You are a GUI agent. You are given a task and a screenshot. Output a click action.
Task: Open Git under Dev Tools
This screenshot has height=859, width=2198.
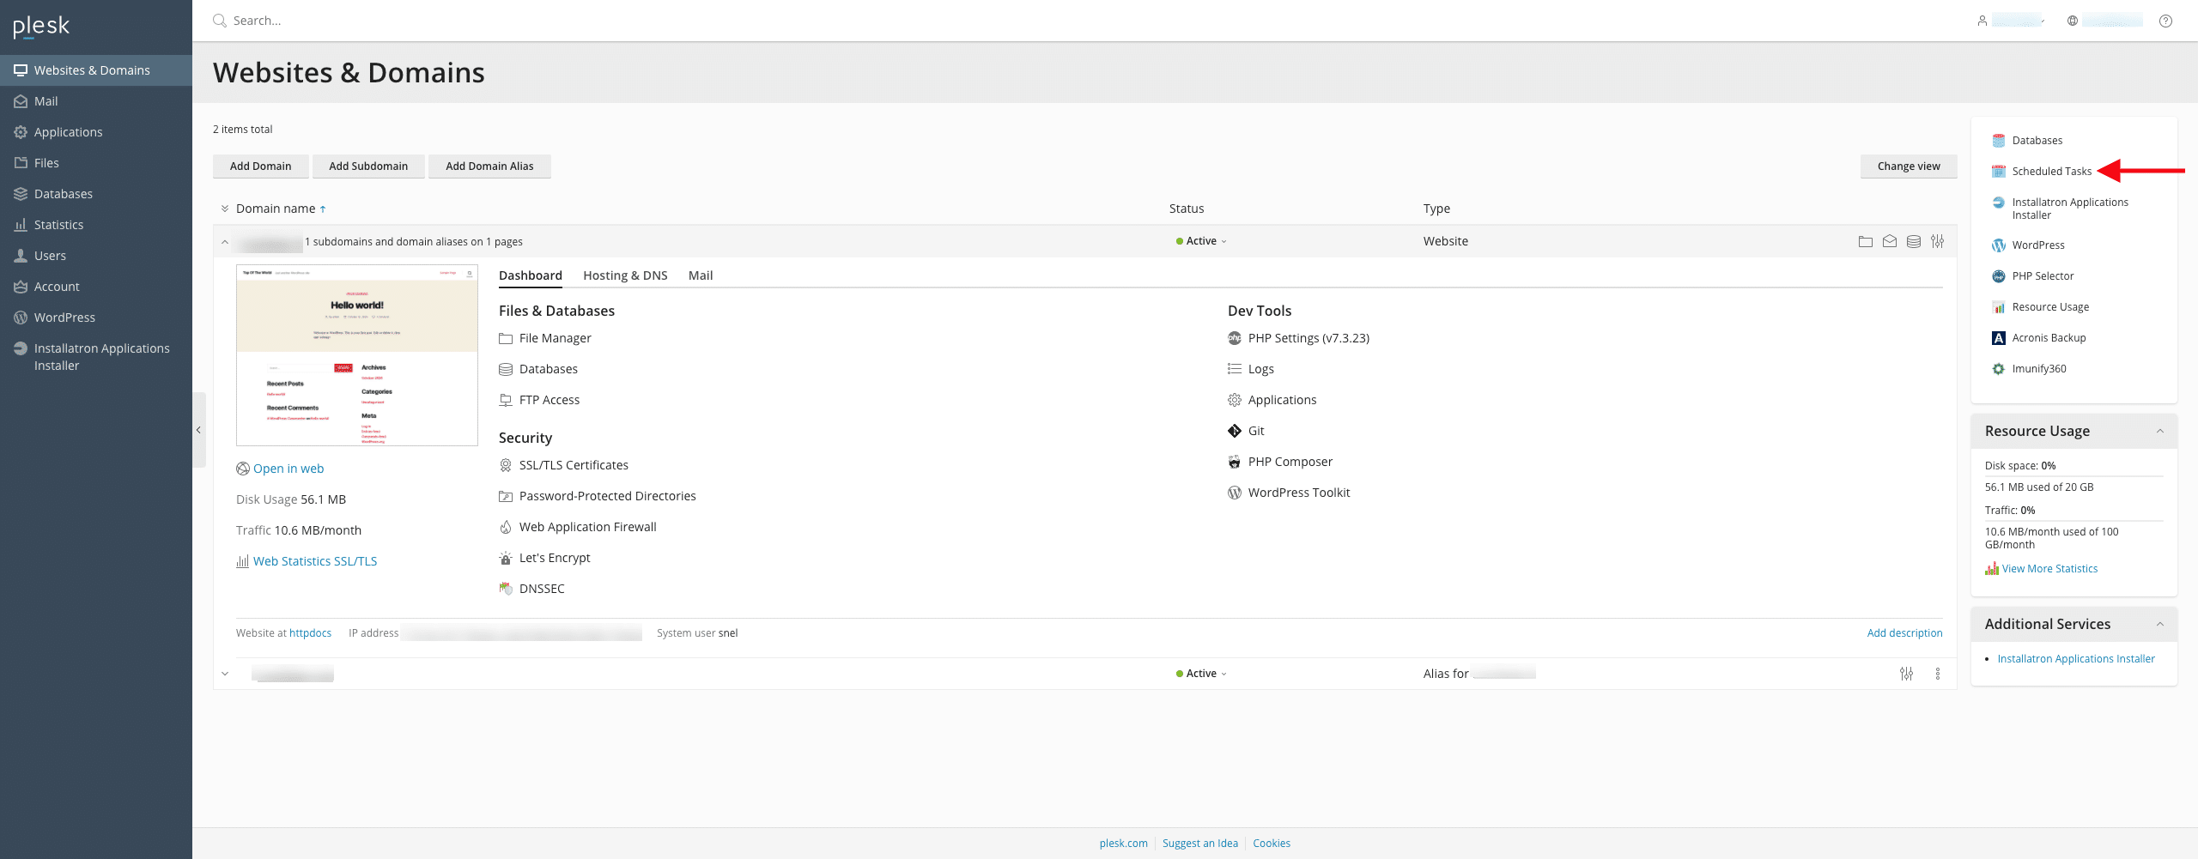1247,431
